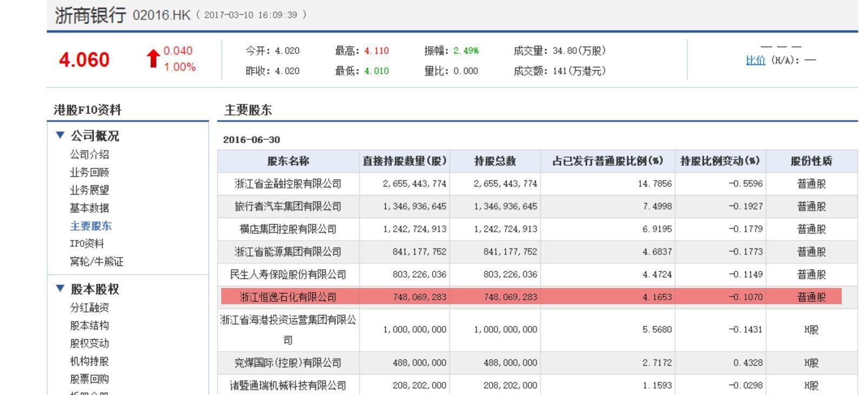
Task: Click the 港股F10资料 panel heading
Action: [x=88, y=110]
